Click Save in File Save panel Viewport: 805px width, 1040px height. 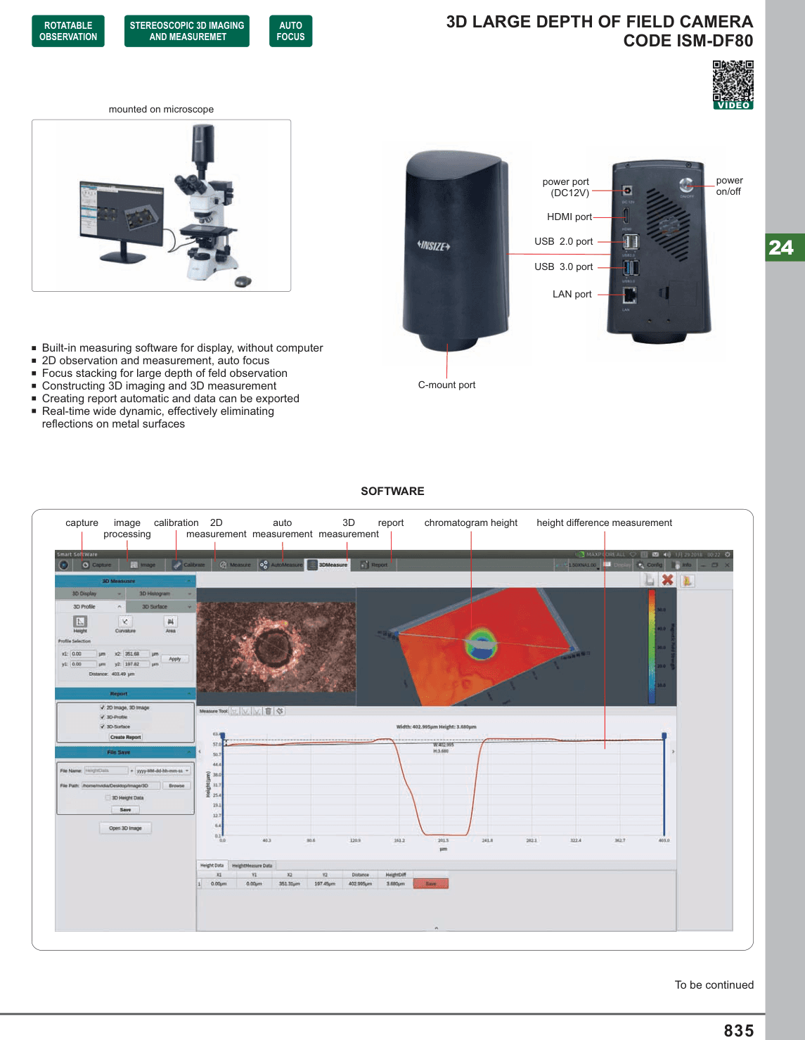click(125, 809)
